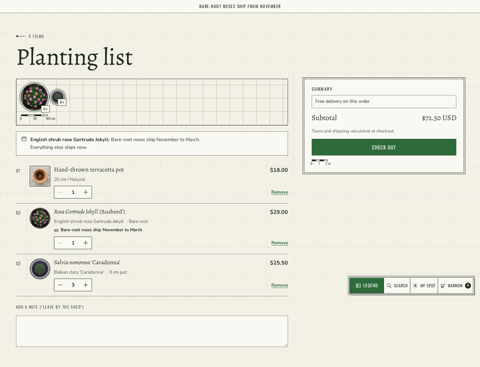Click the 3× badge on salvia circle
This screenshot has height=367, width=480.
click(62, 102)
